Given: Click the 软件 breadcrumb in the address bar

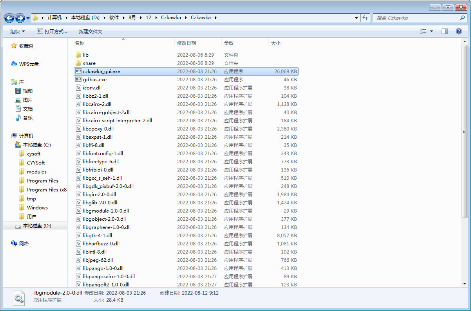Looking at the screenshot, I should click(x=114, y=18).
